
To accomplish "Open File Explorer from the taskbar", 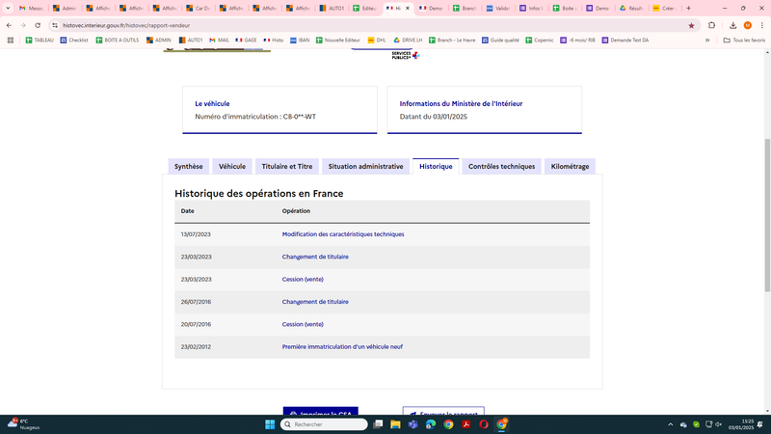I will pos(395,424).
